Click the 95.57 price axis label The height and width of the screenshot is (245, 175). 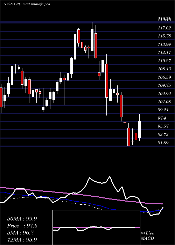tap(163, 126)
